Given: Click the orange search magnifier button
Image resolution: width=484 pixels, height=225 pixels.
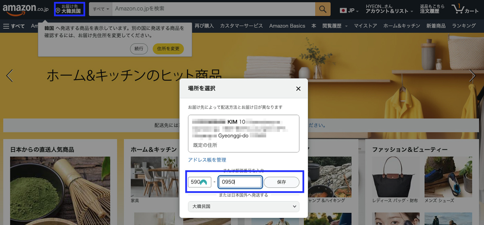Looking at the screenshot, I should [x=323, y=9].
